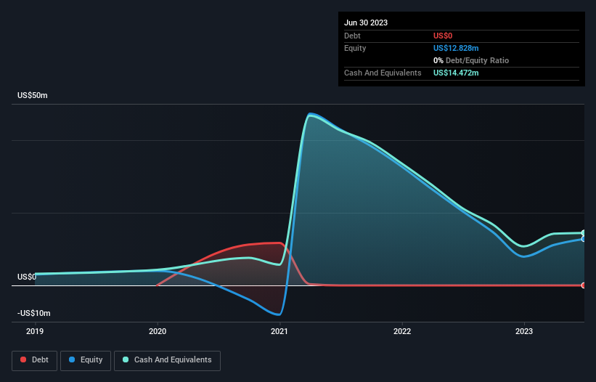The width and height of the screenshot is (596, 382).
Task: Click the Equity value US$12.828m in tooltip
Action: point(456,48)
